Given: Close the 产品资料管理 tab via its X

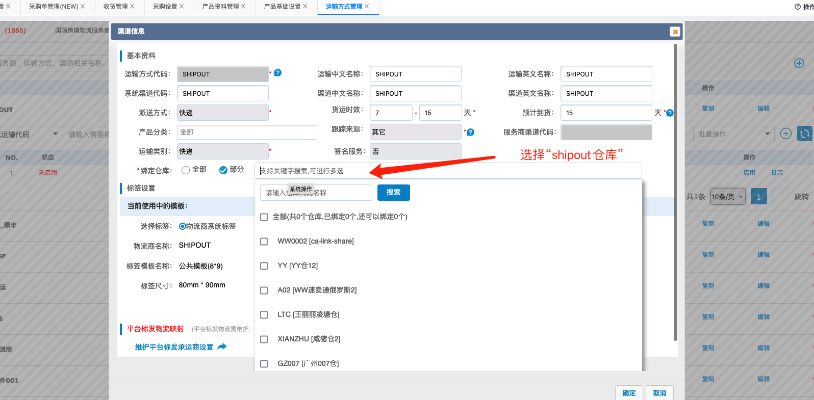Looking at the screenshot, I should [x=243, y=6].
